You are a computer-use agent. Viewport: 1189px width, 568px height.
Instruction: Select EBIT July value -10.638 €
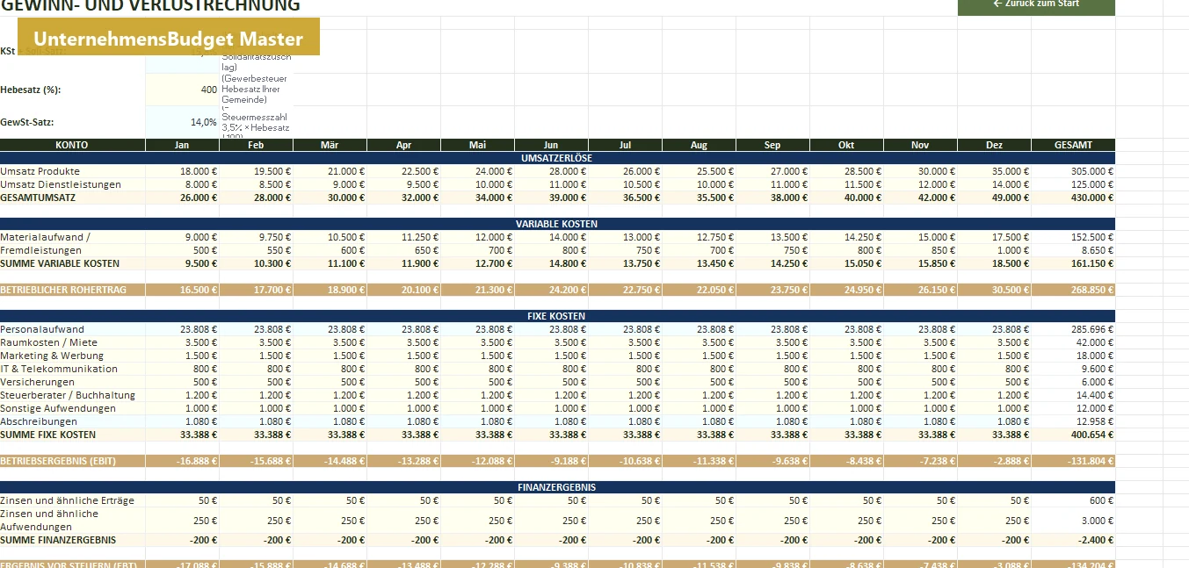(625, 461)
